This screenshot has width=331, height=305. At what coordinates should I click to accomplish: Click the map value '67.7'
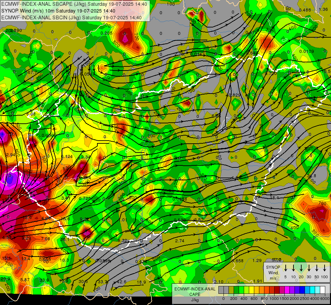32,73
